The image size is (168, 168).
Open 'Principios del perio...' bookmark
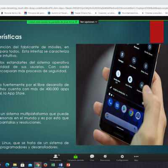click(35, 13)
